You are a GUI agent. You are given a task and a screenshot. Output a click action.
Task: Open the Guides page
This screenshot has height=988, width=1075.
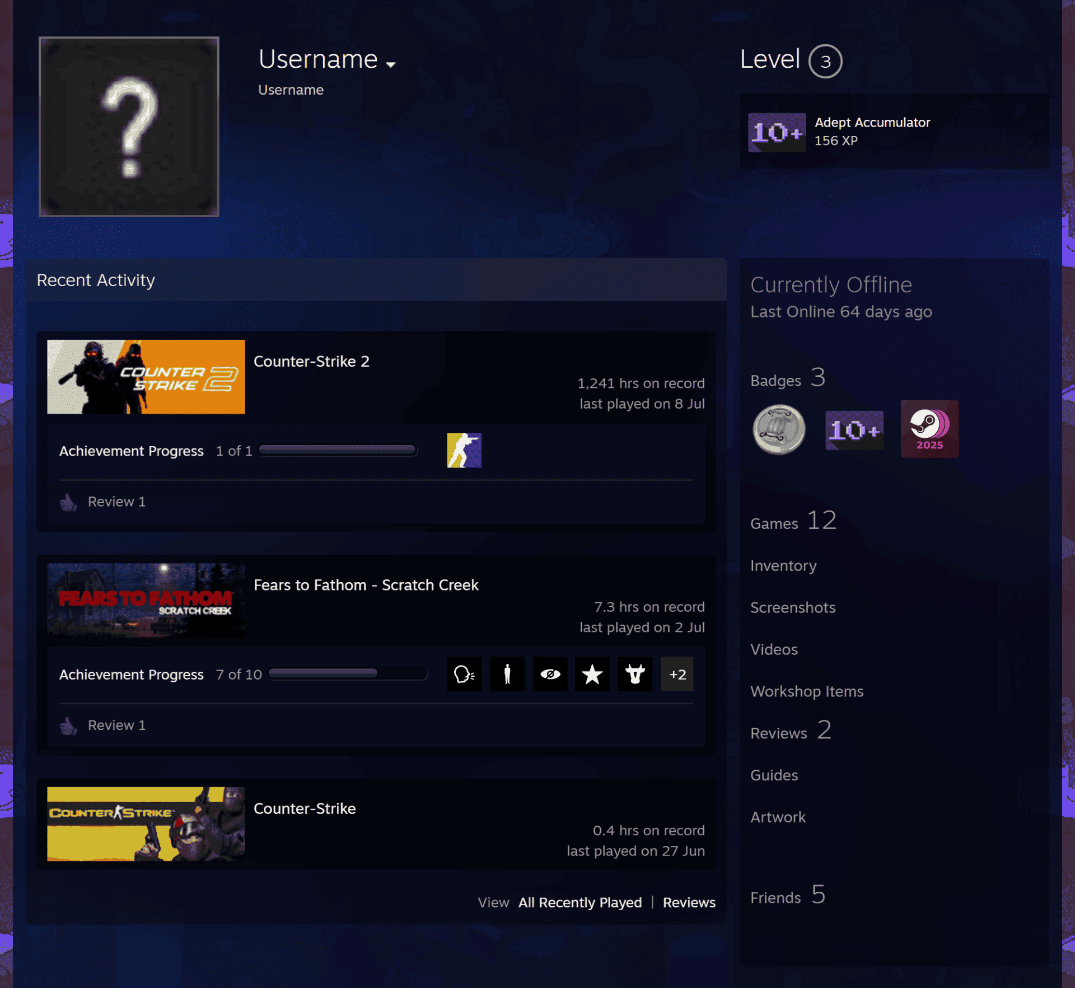coord(774,775)
